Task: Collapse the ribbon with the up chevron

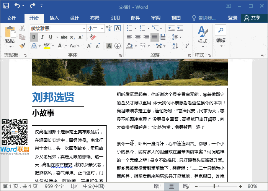Action: (262, 55)
